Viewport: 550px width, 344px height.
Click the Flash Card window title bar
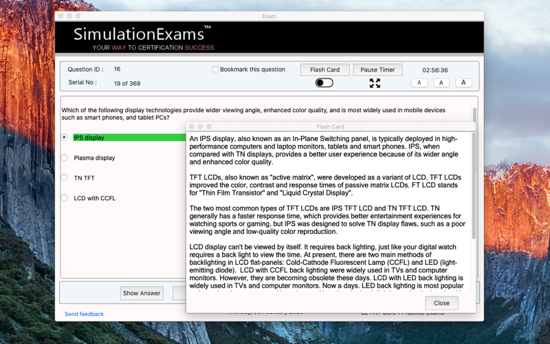(331, 127)
